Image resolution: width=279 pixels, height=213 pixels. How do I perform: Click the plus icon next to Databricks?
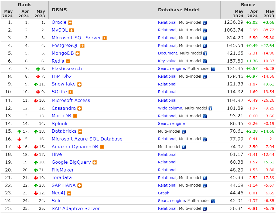click(80, 132)
